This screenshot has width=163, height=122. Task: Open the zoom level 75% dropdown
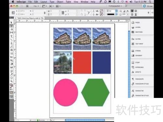coord(36,6)
